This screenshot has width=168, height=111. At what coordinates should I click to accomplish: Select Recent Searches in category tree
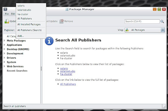tap(17, 71)
